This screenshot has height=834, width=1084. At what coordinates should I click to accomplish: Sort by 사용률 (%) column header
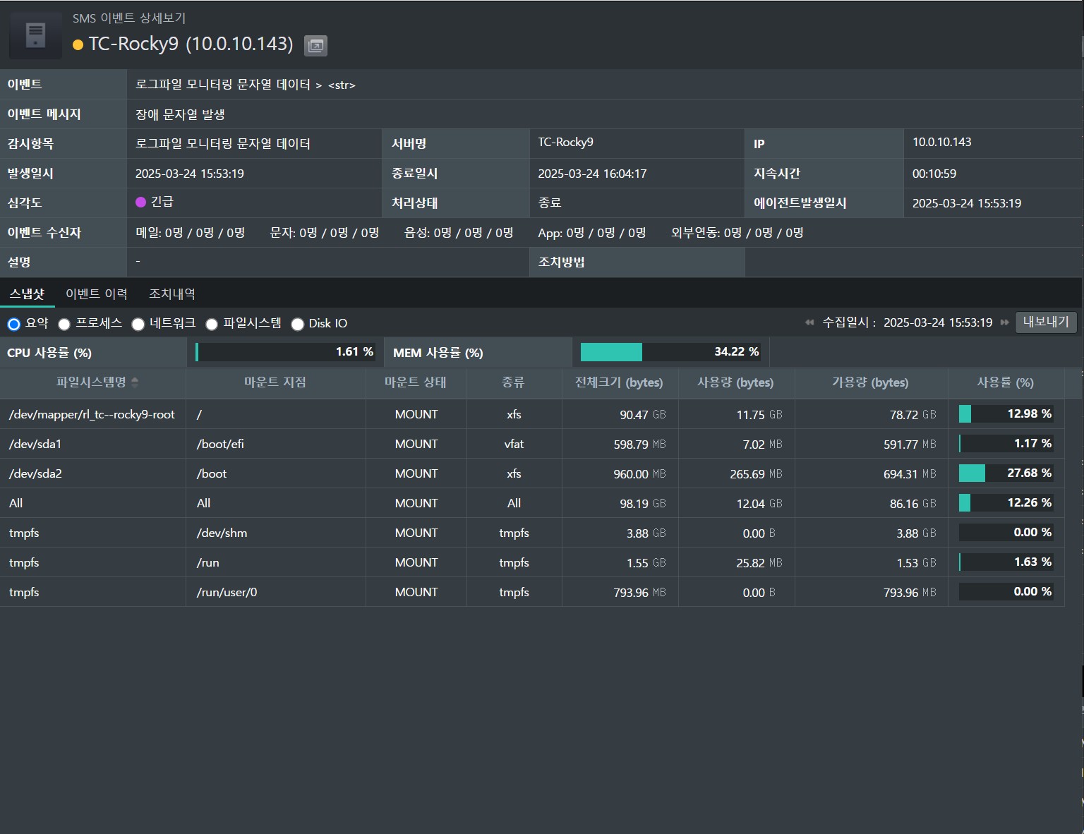[x=1004, y=382]
